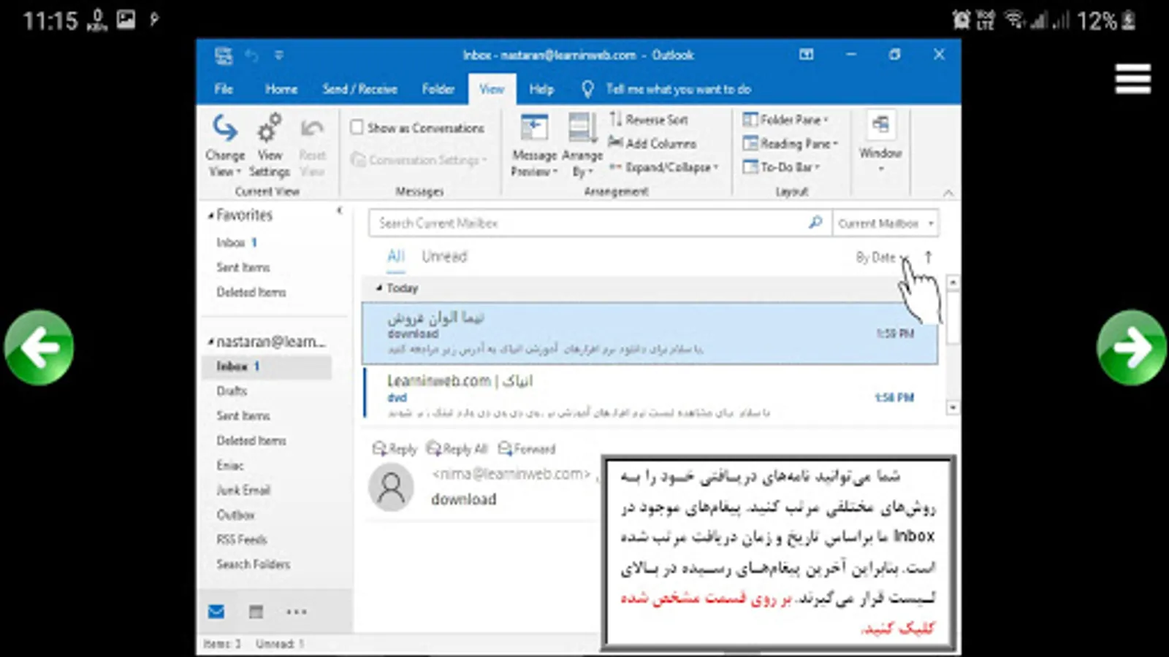This screenshot has width=1169, height=657.
Task: Open Sent Items under the nastaran account
Action: pyautogui.click(x=243, y=416)
